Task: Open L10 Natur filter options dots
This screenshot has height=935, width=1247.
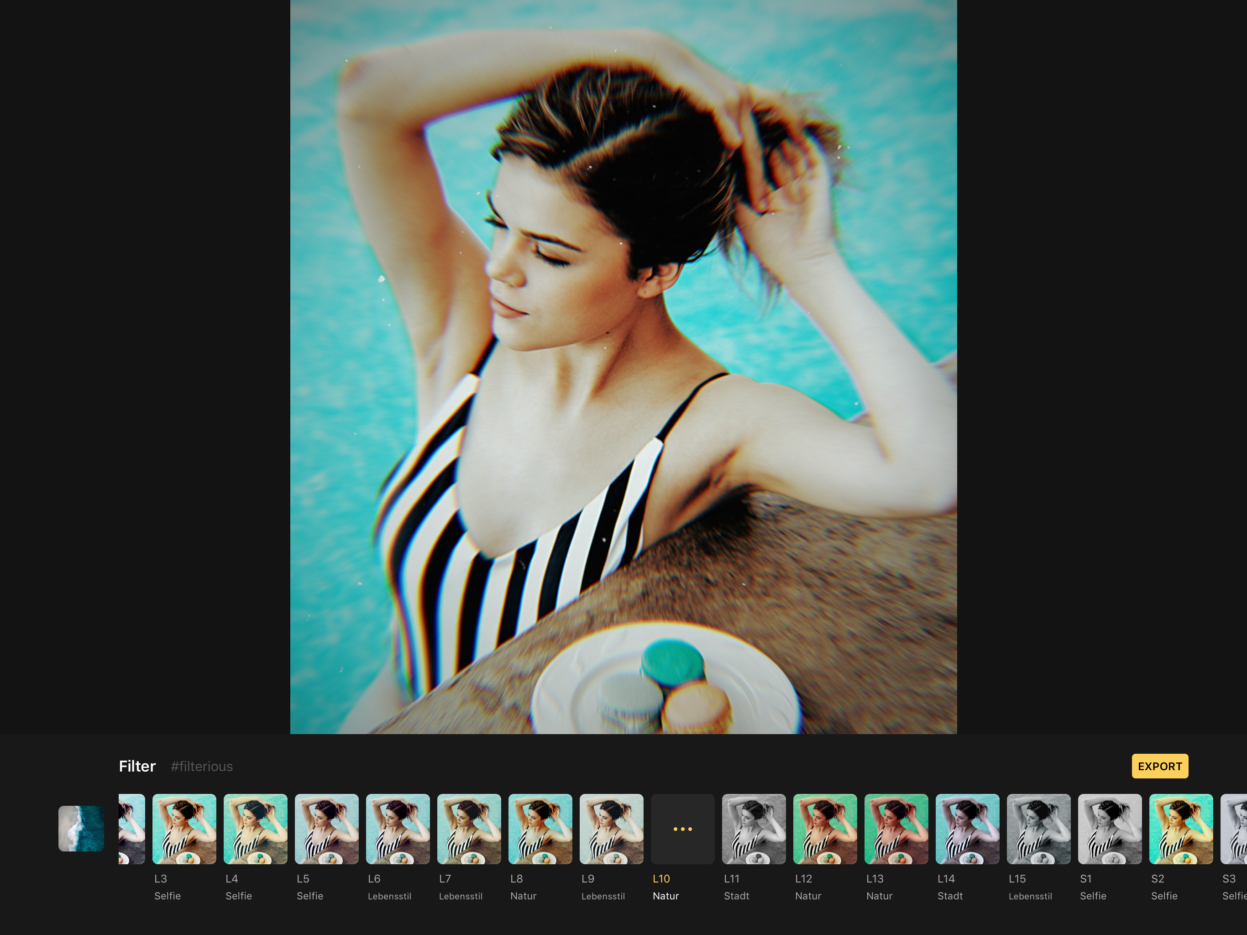Action: pyautogui.click(x=682, y=829)
